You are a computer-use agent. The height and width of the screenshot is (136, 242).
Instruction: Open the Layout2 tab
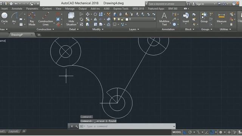14,131
